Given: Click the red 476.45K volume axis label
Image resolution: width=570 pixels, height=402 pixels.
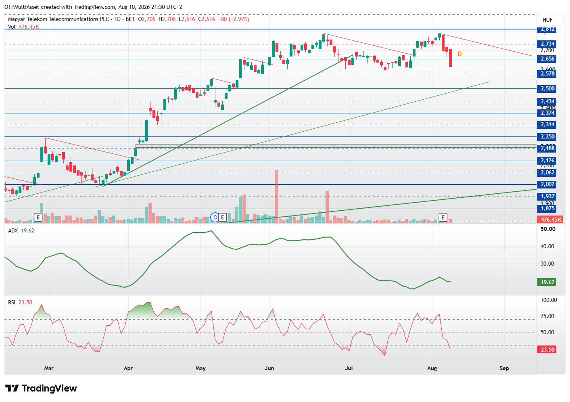Looking at the screenshot, I should (549, 220).
